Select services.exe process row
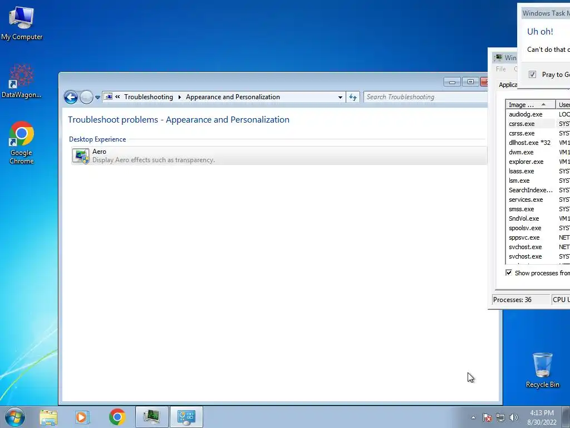This screenshot has width=570, height=428. tap(538, 200)
